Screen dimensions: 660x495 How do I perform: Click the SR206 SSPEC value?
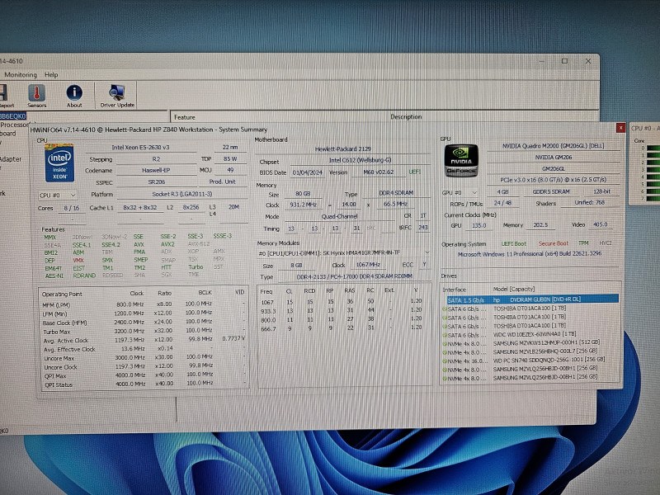pos(156,182)
